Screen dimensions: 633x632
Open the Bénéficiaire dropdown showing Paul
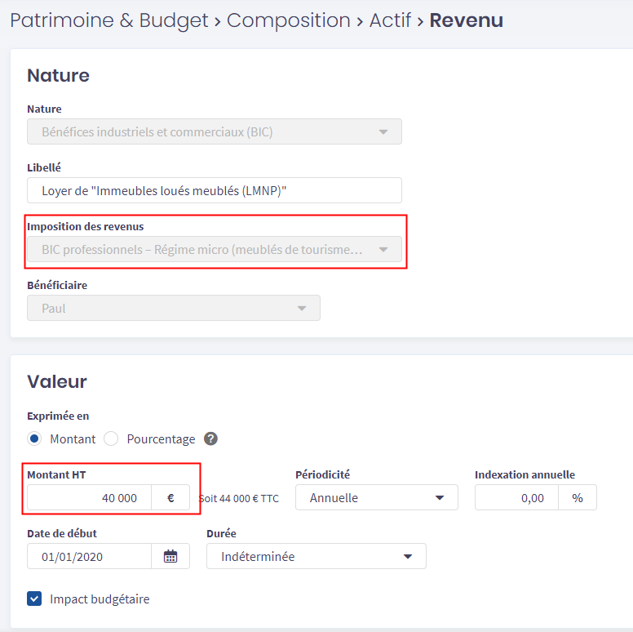tap(173, 308)
